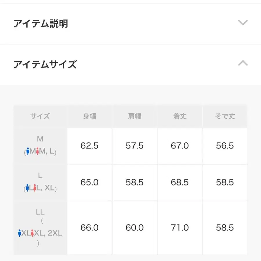Expand the アイテム説明 section using the down chevron
The width and height of the screenshot is (261, 261).
[x=242, y=23]
